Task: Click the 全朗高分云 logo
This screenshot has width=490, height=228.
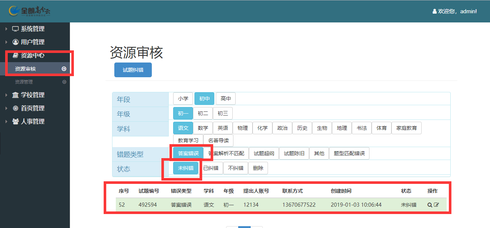Action: click(x=29, y=11)
